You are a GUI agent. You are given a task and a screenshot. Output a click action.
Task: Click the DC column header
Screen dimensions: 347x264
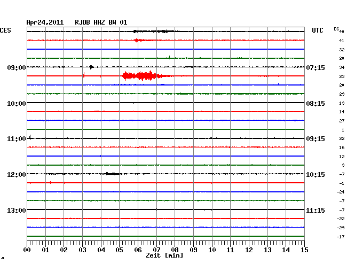pos(336,29)
